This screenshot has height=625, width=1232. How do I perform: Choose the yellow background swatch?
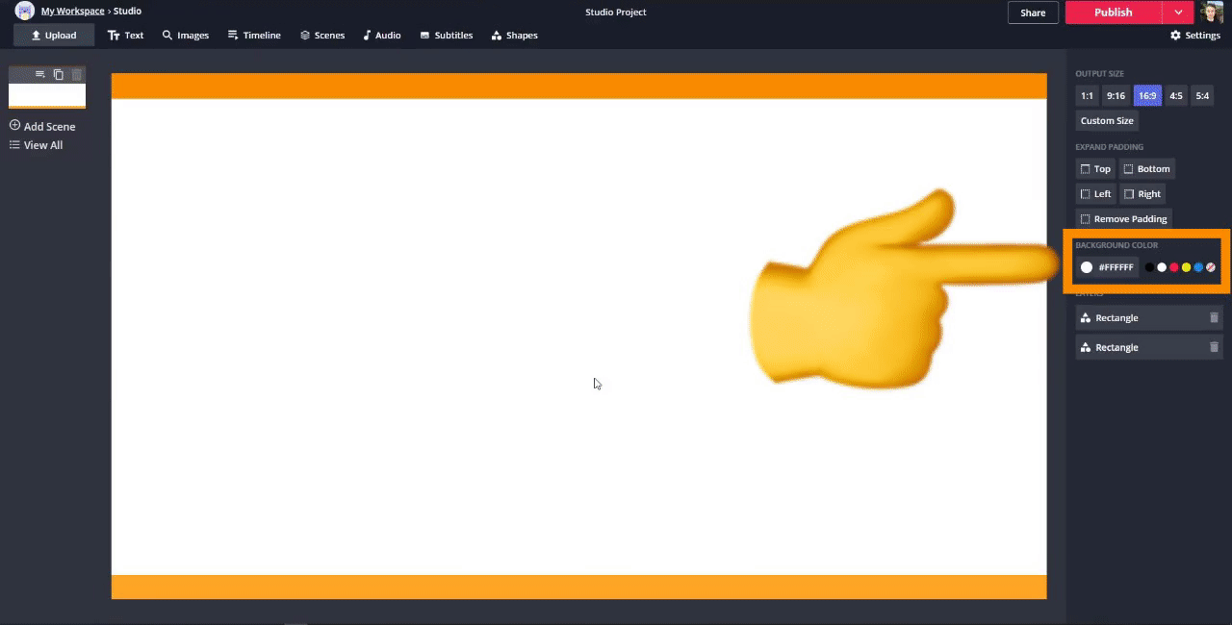coord(1186,267)
